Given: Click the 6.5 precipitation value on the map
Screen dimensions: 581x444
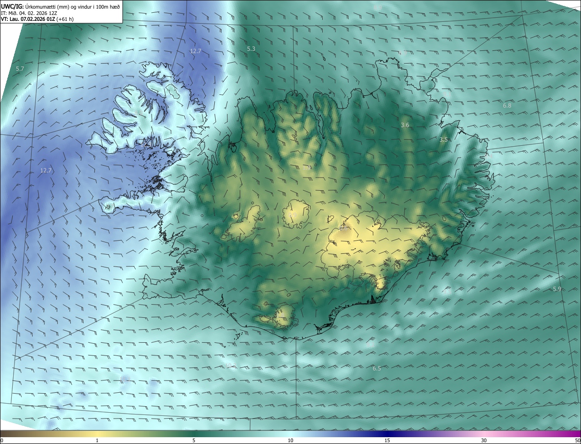Looking at the screenshot, I should 377,369.
